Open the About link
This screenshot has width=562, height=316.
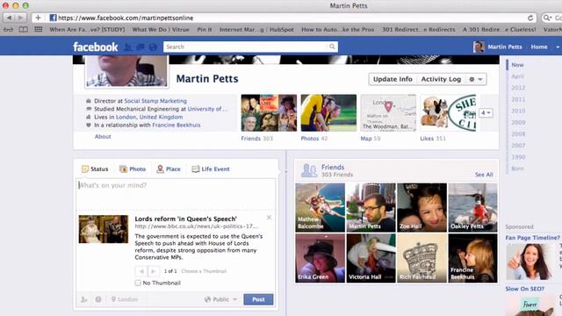point(103,137)
